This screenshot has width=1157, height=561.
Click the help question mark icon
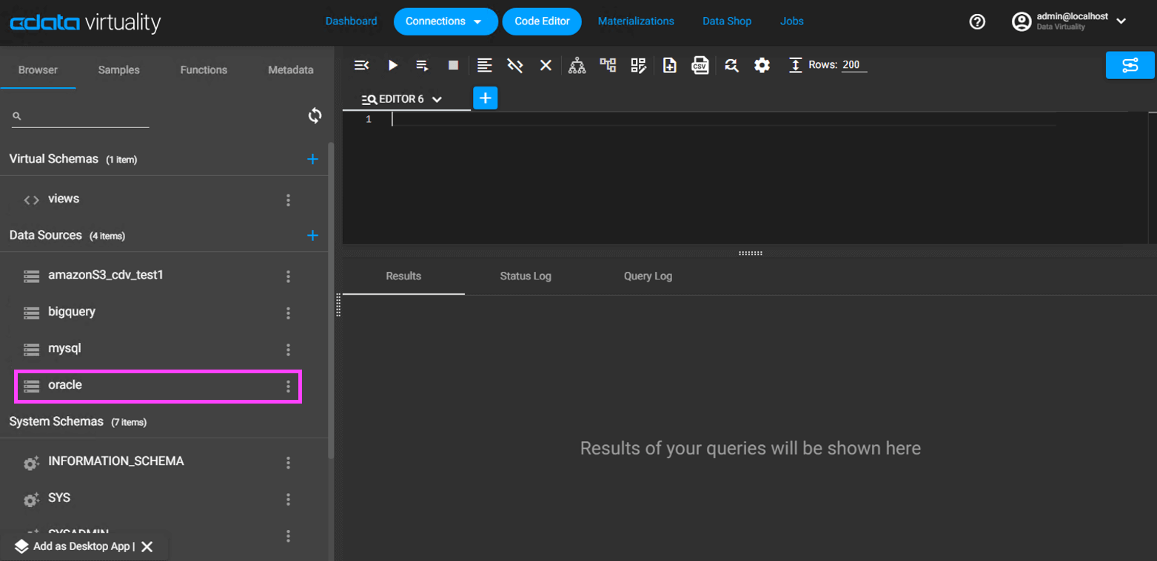[x=976, y=21]
